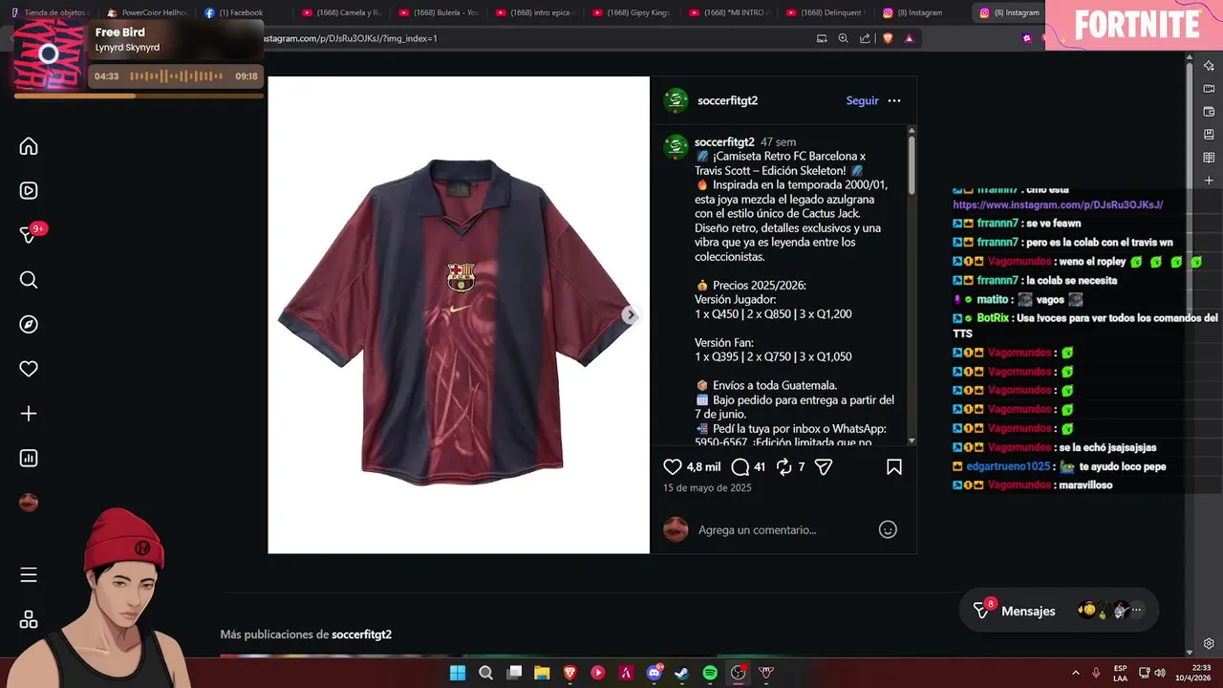Open emoji picker in the comment box
This screenshot has width=1223, height=688.
(x=888, y=529)
